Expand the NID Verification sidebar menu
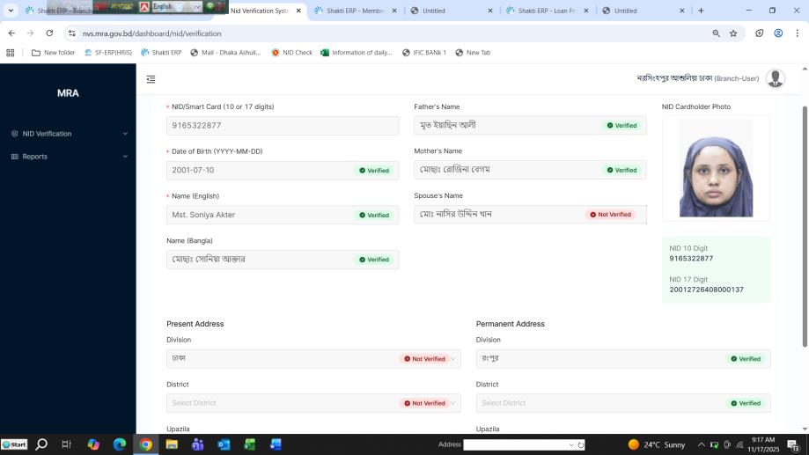This screenshot has height=455, width=809. click(68, 134)
